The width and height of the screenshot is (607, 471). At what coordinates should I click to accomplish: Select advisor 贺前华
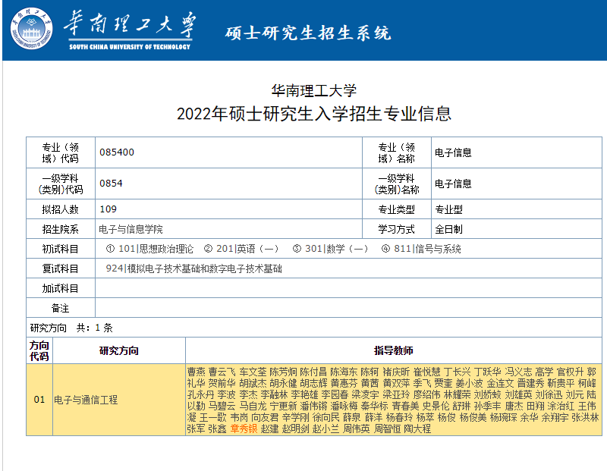222,383
